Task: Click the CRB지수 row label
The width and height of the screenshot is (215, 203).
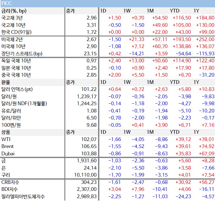Action: (x=10, y=182)
